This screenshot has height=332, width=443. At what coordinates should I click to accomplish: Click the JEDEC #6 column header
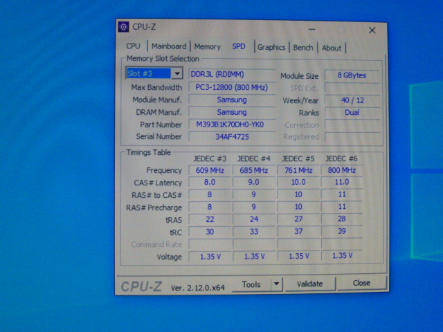click(341, 158)
